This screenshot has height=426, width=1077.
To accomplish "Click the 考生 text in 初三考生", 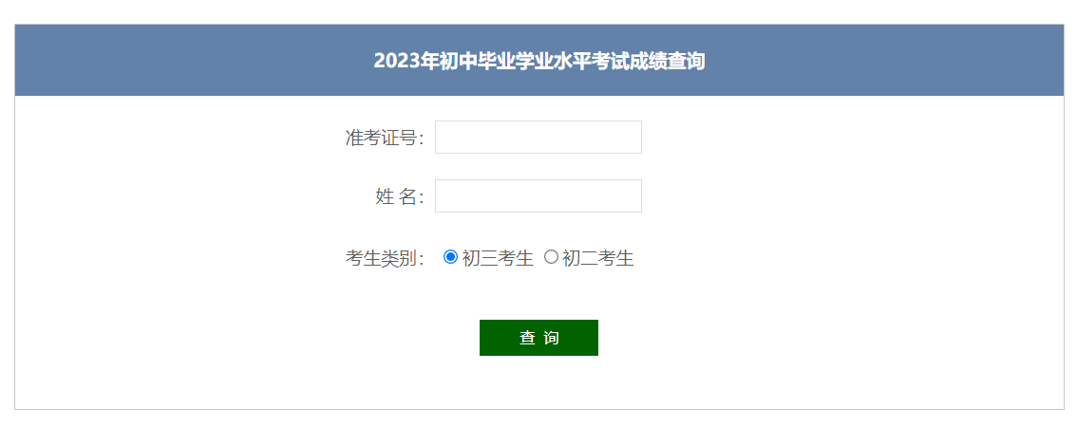I will (516, 258).
